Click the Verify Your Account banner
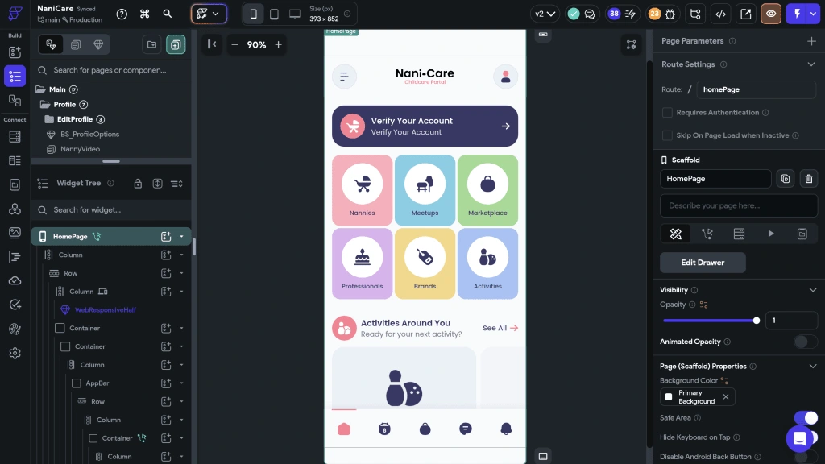Viewport: 825px width, 464px height. click(425, 126)
